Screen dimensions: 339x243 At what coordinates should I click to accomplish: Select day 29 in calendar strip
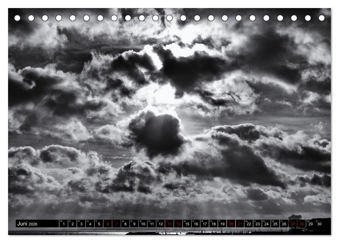[310, 224]
